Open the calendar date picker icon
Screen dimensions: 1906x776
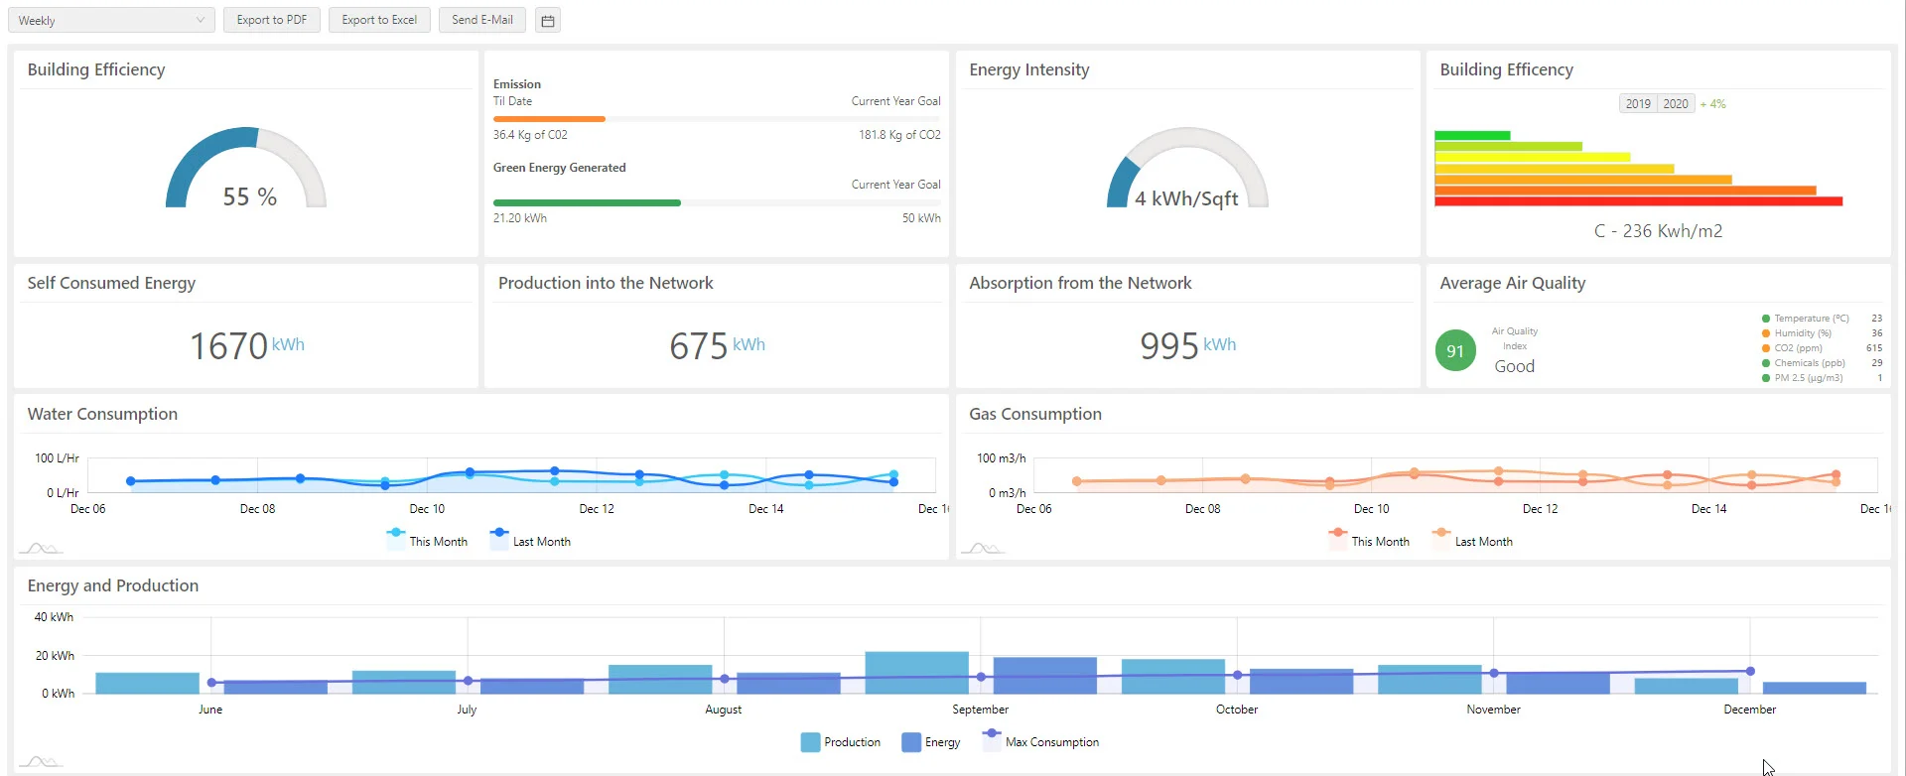click(548, 20)
